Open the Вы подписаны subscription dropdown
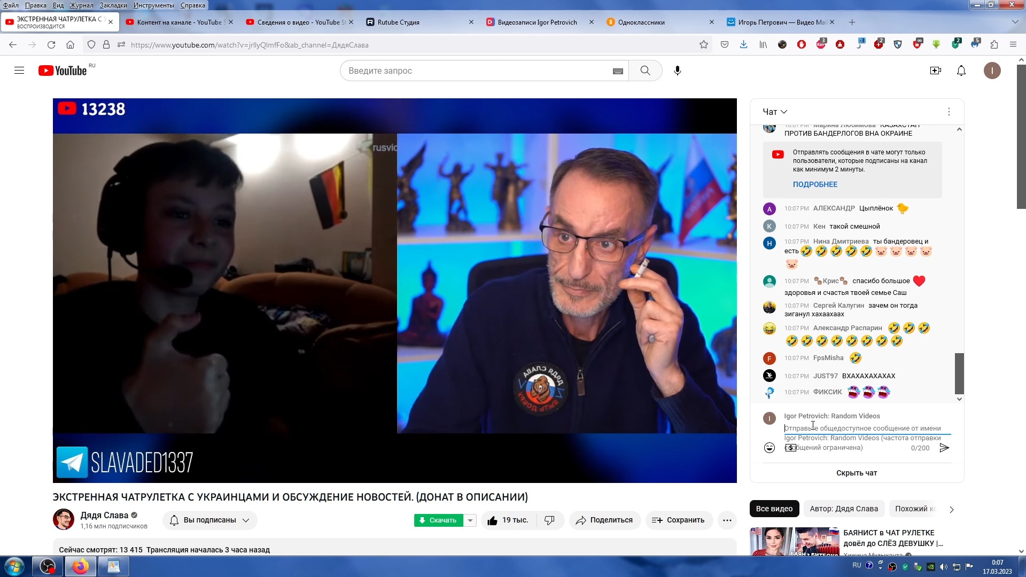Viewport: 1026px width, 577px height. tap(209, 520)
